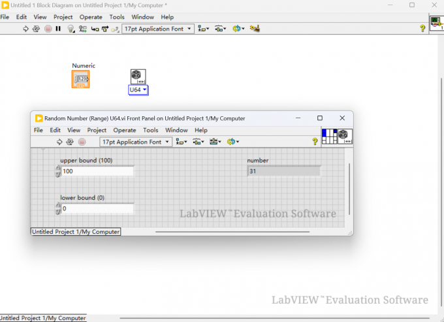Click the Step Into icon
This screenshot has height=322, width=444.
[x=95, y=29]
